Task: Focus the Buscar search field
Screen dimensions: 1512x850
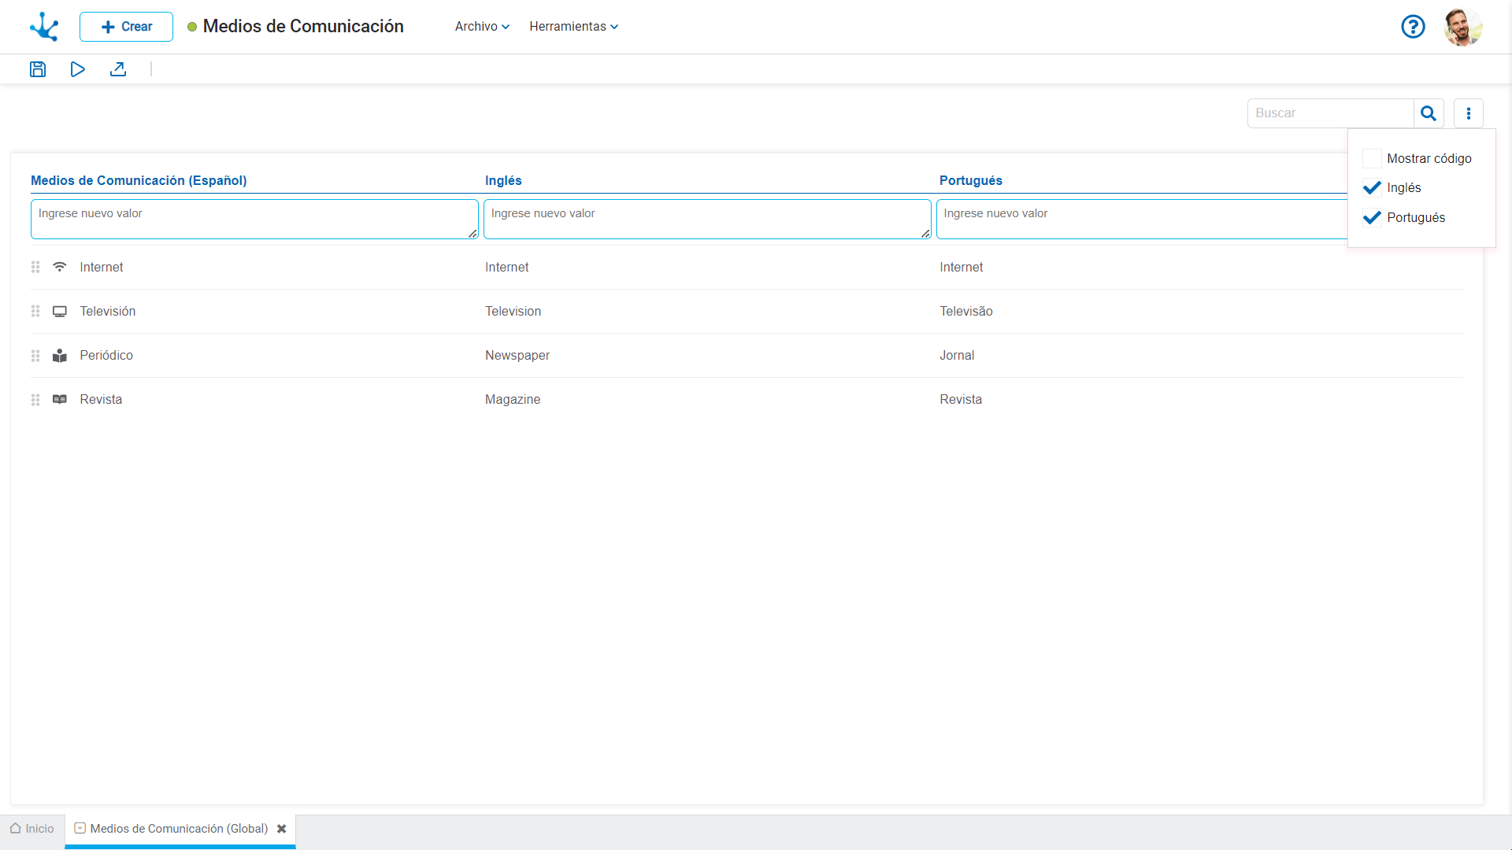Action: coord(1331,113)
